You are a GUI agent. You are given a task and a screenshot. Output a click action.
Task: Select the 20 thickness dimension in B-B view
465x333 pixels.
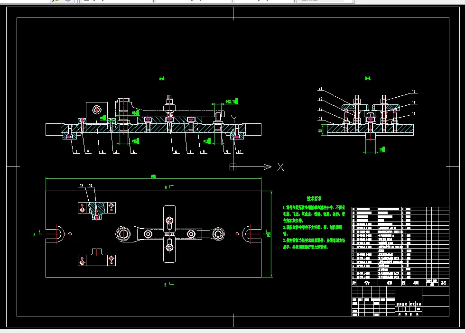320,130
